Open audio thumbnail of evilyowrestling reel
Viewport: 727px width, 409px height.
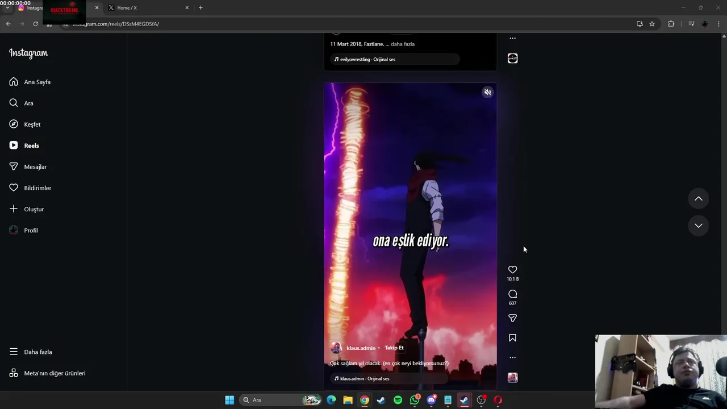[512, 59]
